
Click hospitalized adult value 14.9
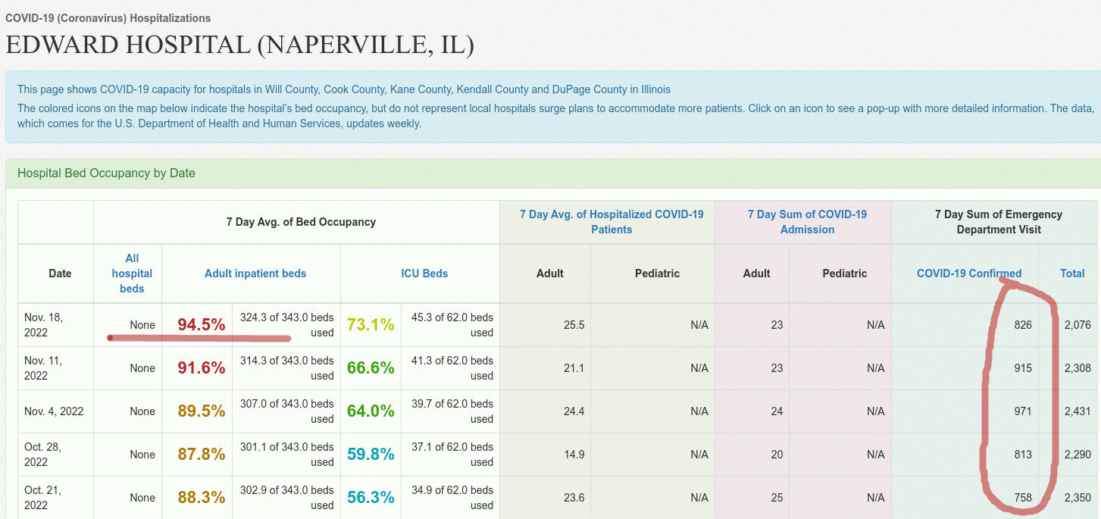(x=574, y=455)
